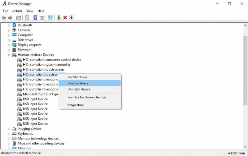Click the Imaging devices icon
248x156 pixels.
point(14,129)
